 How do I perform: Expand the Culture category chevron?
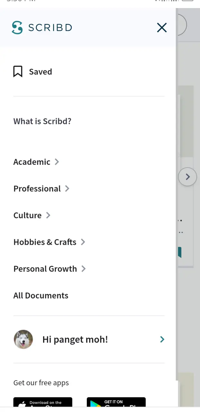(x=48, y=215)
